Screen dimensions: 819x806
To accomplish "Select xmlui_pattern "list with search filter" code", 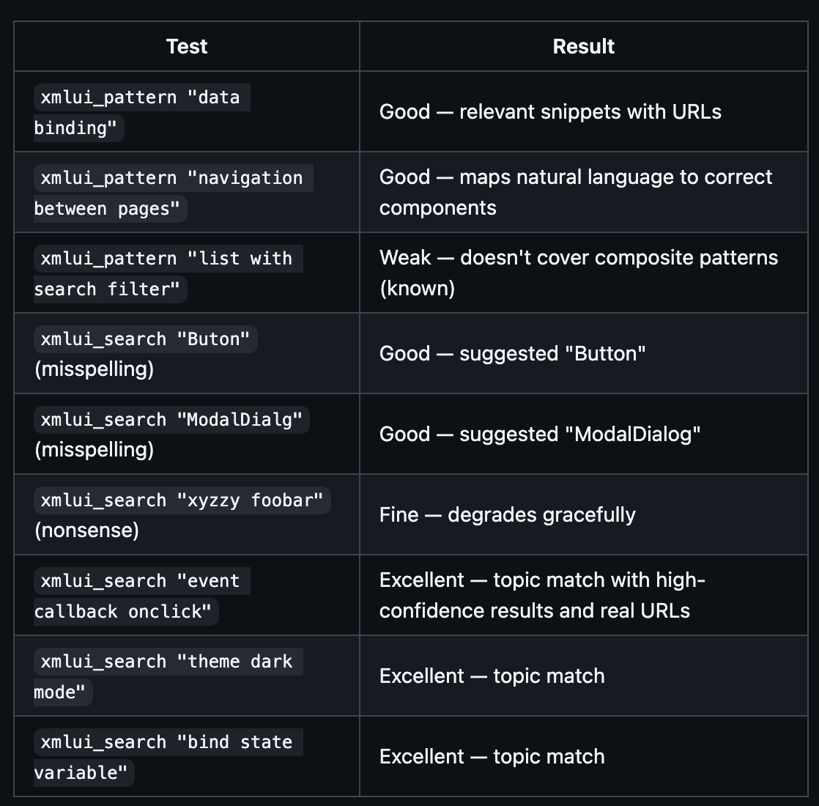I will pos(166,259).
